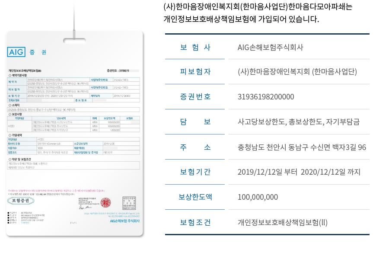Select the 증권번호 row label

pos(195,96)
